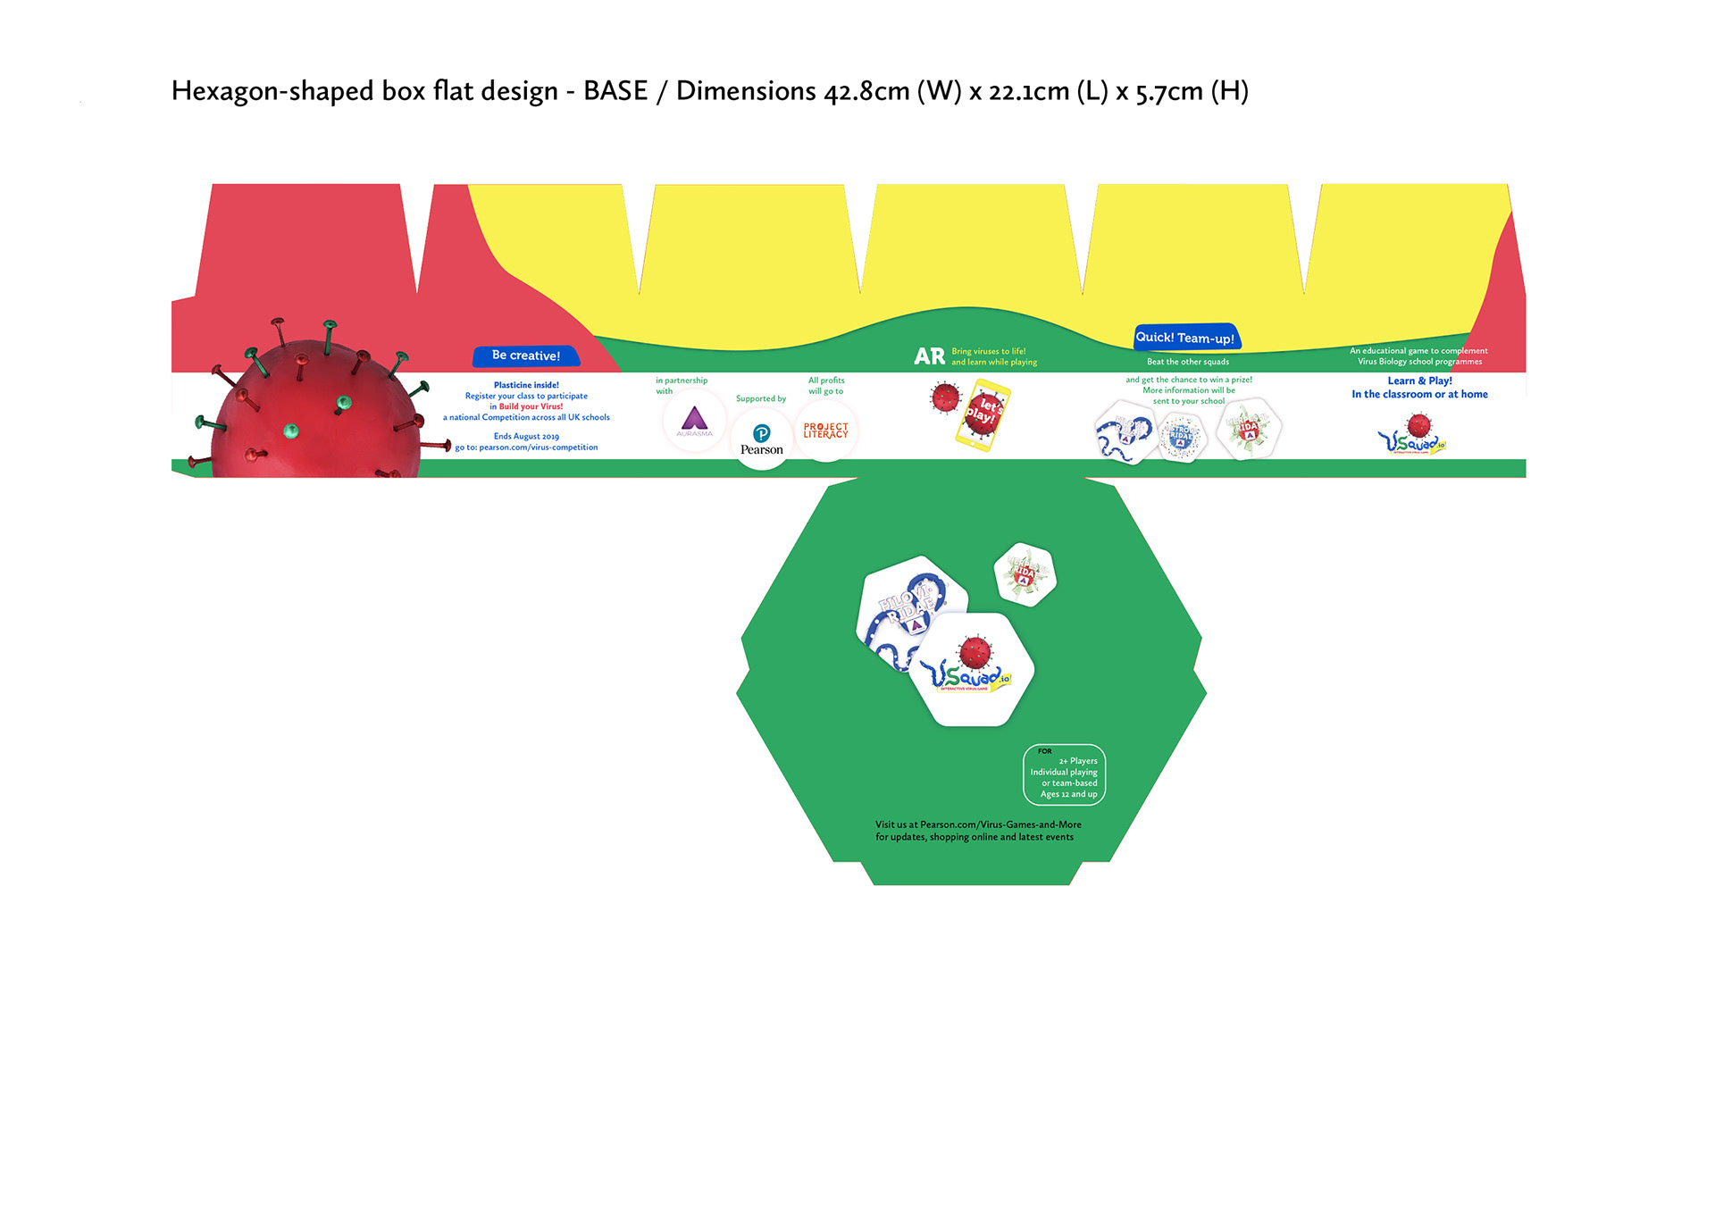Click the Astroviridae hexagon card

(1182, 438)
